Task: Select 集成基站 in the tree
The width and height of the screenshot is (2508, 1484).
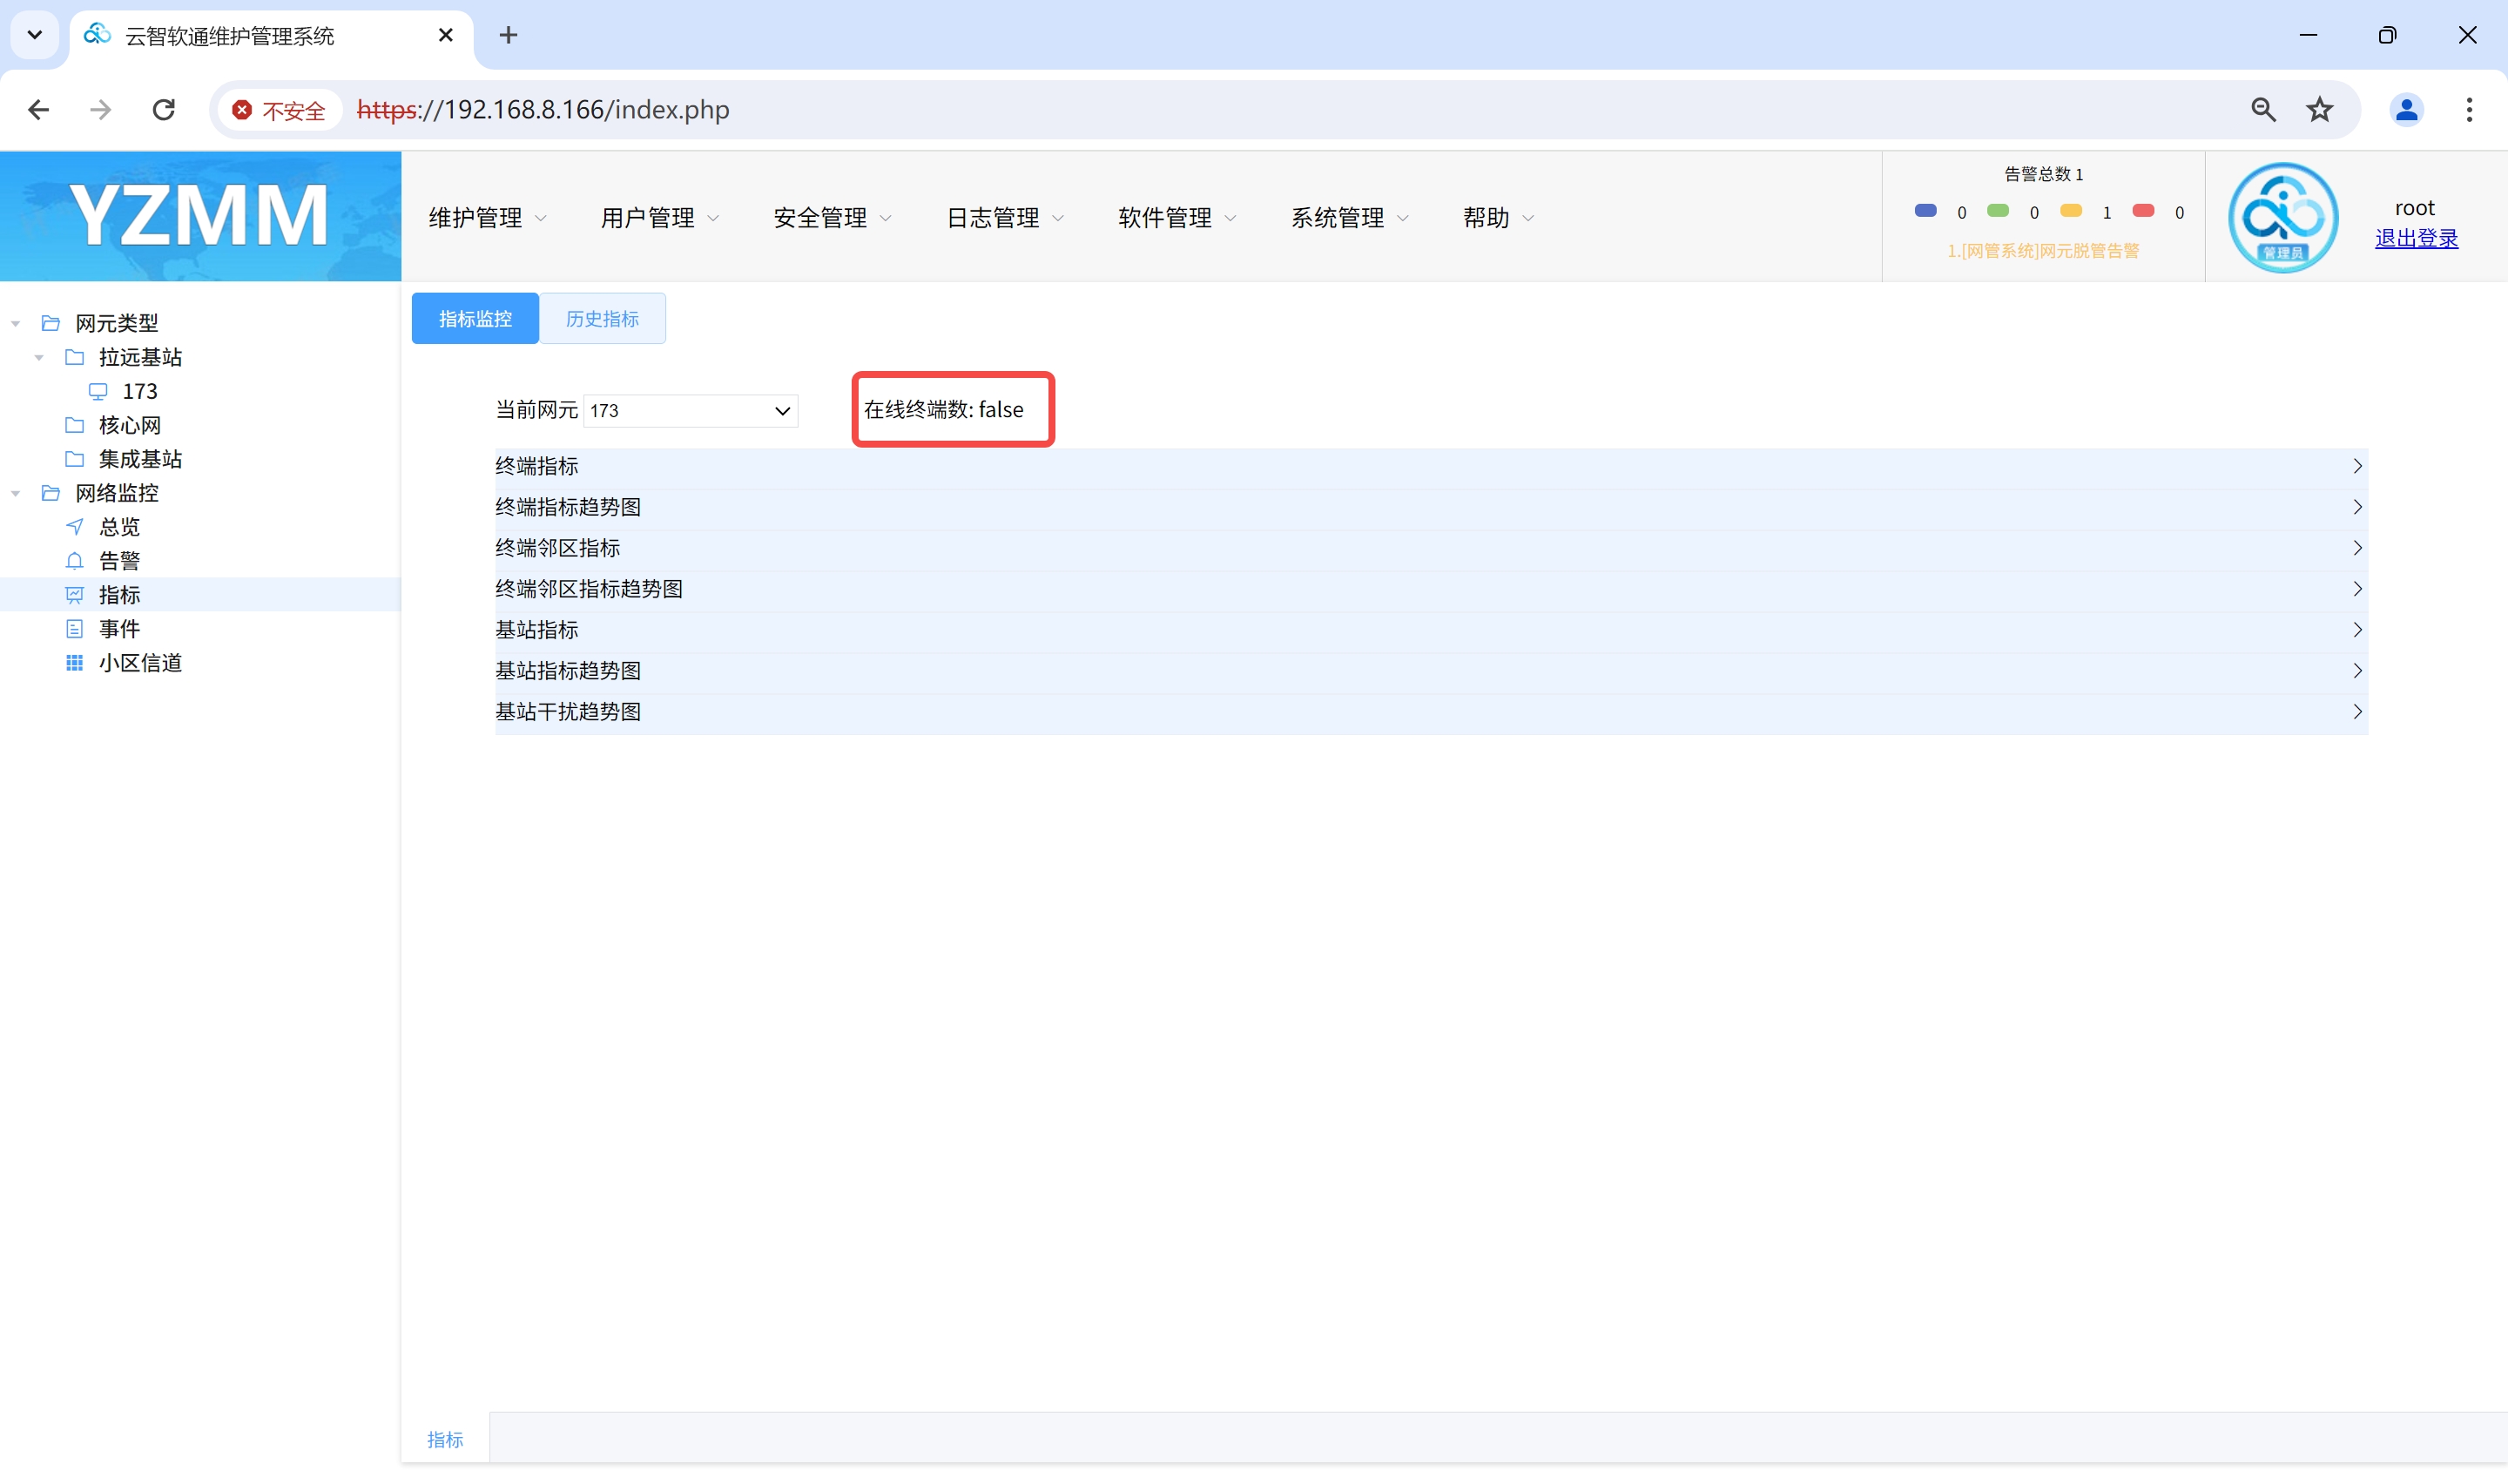Action: point(140,459)
